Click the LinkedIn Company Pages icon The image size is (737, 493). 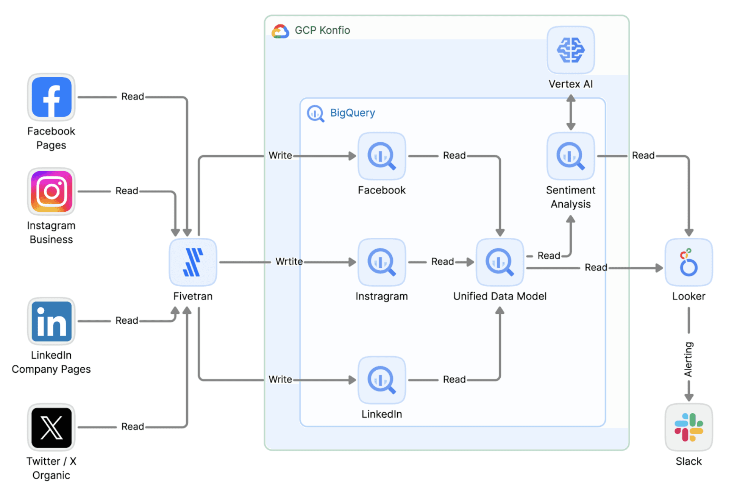(52, 321)
